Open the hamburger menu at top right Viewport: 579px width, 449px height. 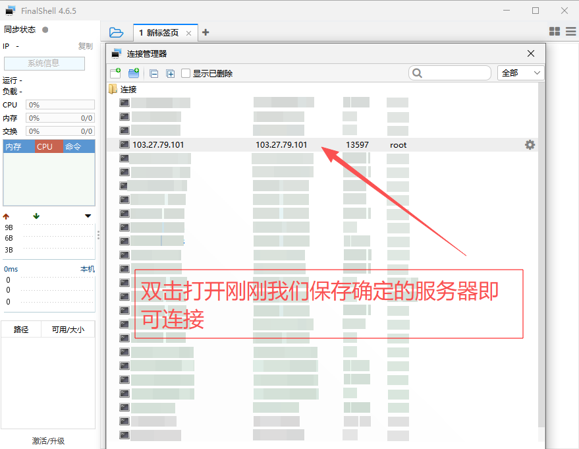click(x=570, y=32)
